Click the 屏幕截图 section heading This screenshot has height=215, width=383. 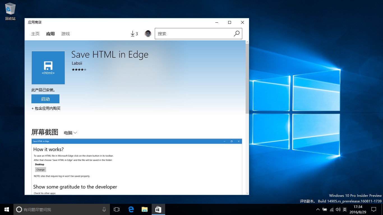[45, 132]
